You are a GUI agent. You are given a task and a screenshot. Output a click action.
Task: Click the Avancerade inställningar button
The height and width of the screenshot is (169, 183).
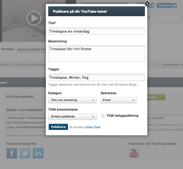[171, 65]
